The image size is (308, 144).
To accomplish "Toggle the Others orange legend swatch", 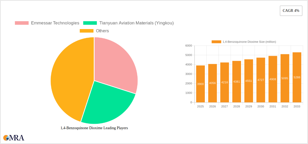I will coord(87,31).
